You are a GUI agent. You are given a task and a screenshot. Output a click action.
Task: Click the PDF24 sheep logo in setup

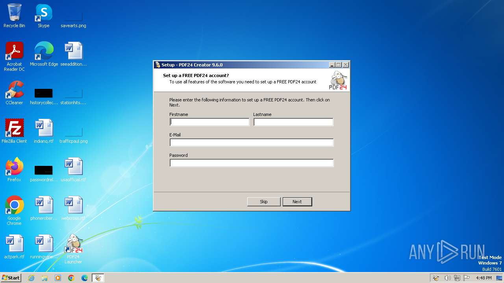(x=338, y=80)
